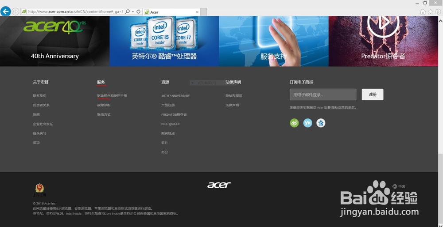443x227 pixels.
Task: Click the URL address field
Action: (x=76, y=11)
